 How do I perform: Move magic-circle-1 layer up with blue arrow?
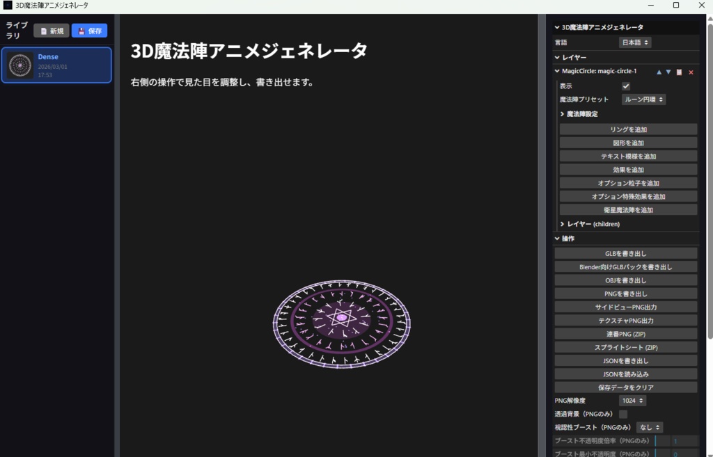pos(659,72)
